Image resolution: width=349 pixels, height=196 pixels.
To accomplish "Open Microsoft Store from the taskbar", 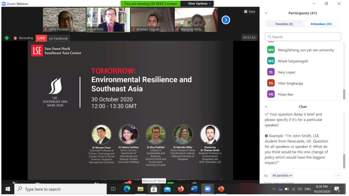I will pyautogui.click(x=154, y=189).
